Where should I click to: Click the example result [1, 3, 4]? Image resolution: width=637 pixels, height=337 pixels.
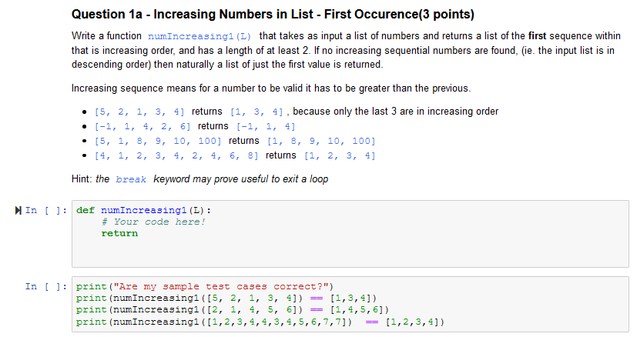(256, 112)
